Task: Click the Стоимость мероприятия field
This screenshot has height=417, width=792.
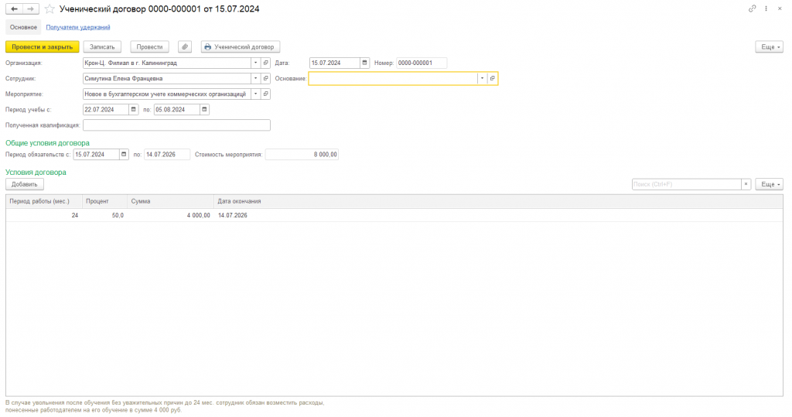Action: 302,155
